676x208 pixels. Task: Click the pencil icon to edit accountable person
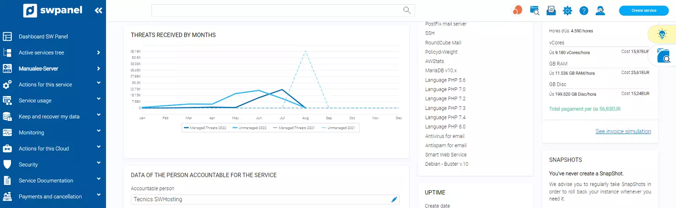click(394, 200)
